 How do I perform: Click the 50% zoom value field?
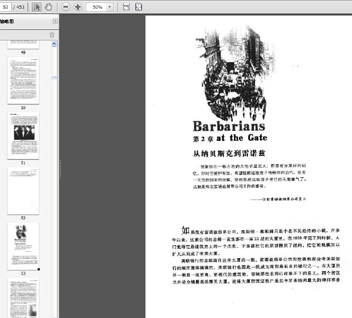click(x=97, y=7)
